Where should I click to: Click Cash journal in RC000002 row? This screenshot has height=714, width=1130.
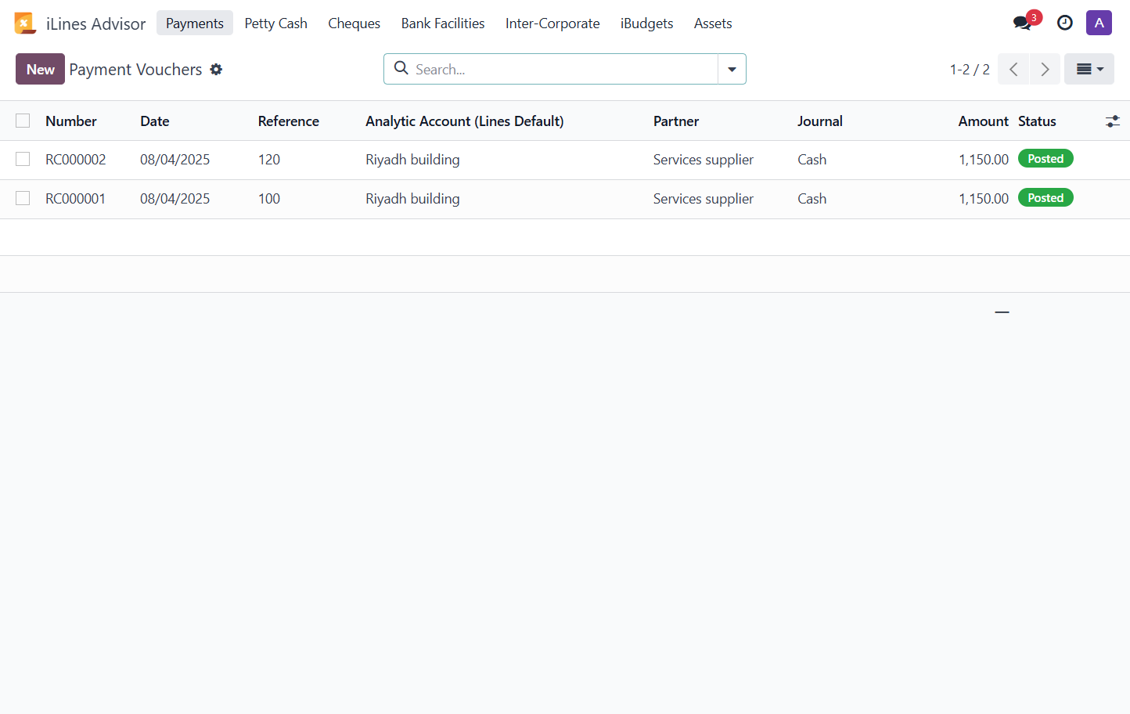pyautogui.click(x=812, y=159)
